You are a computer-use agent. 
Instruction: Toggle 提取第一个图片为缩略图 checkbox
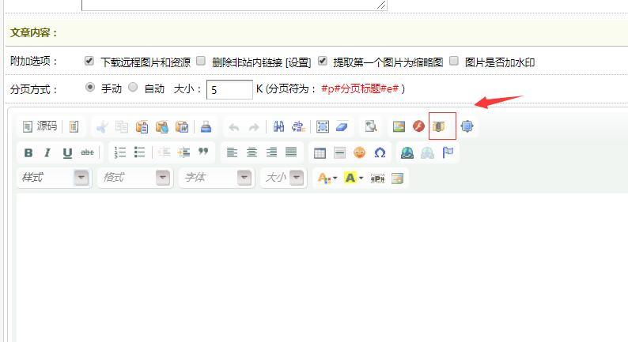pyautogui.click(x=323, y=61)
